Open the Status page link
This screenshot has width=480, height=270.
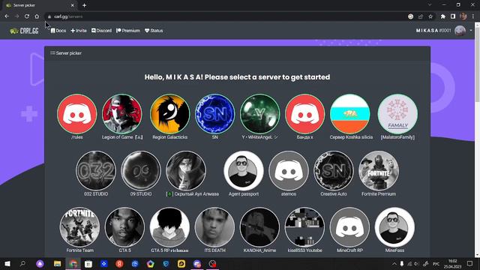154,31
